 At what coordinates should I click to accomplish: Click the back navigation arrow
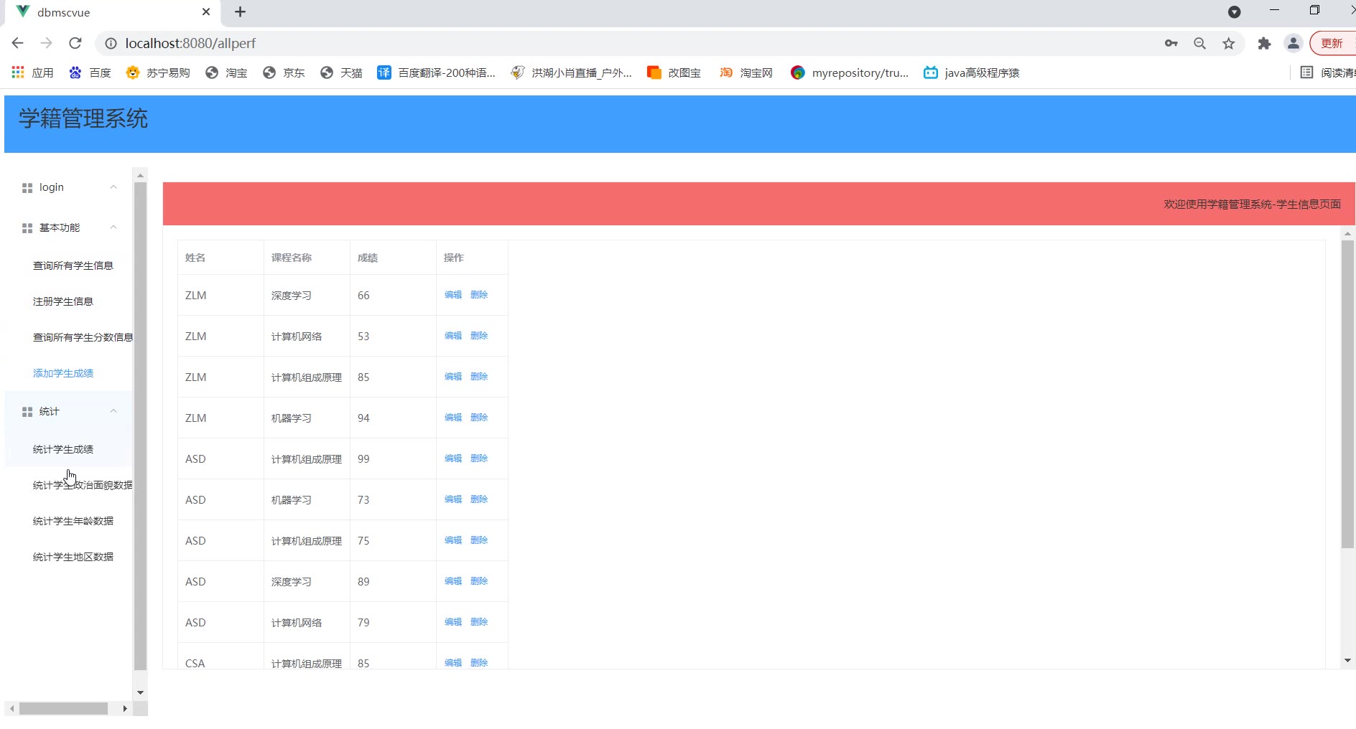(x=18, y=43)
